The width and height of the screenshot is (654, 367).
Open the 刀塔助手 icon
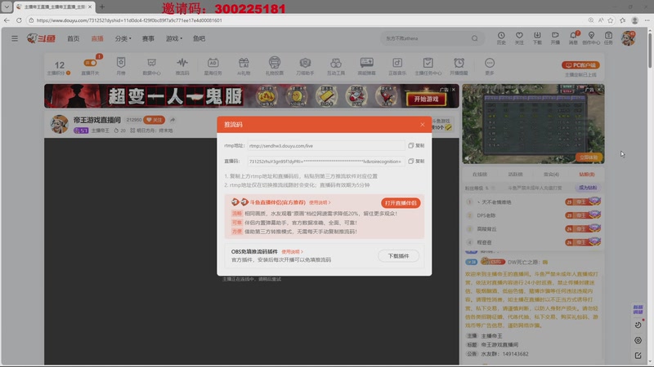(x=305, y=66)
